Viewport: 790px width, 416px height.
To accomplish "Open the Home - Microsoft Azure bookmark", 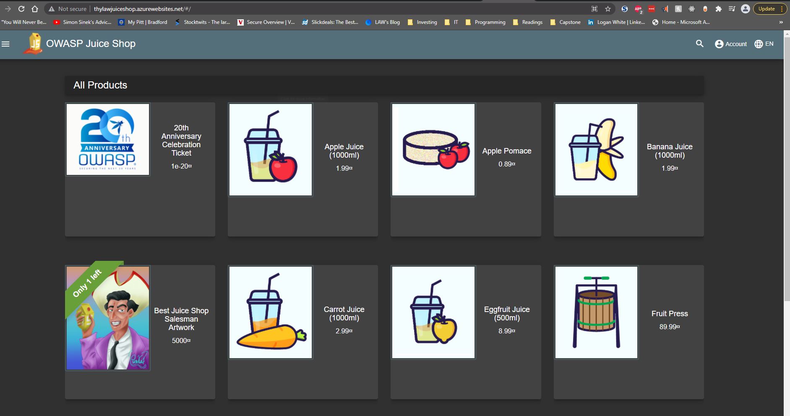I will click(x=681, y=22).
